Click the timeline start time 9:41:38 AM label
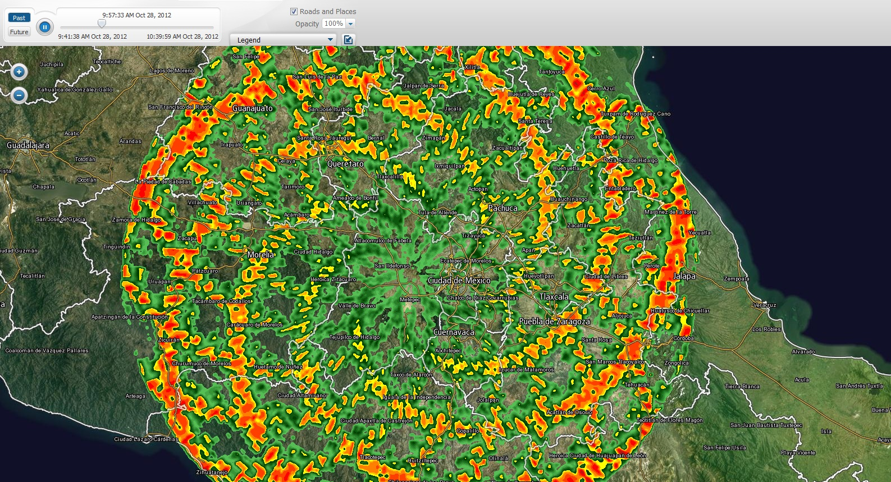 tap(93, 36)
